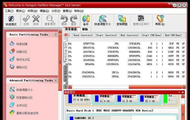Viewport: 190px width, 120px height.
Task: Open 整理分区碎片 defragment tool
Action: click(141, 20)
